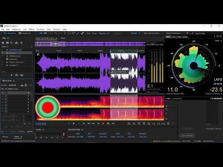Toggle the spectral frequency display icon
Screen dimensions: 223x167
point(41,33)
